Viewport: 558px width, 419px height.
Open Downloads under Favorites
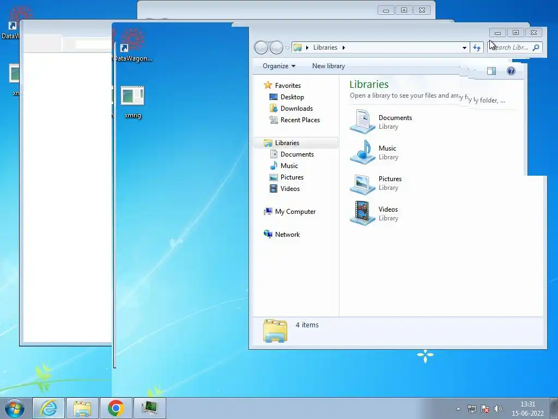(291, 109)
